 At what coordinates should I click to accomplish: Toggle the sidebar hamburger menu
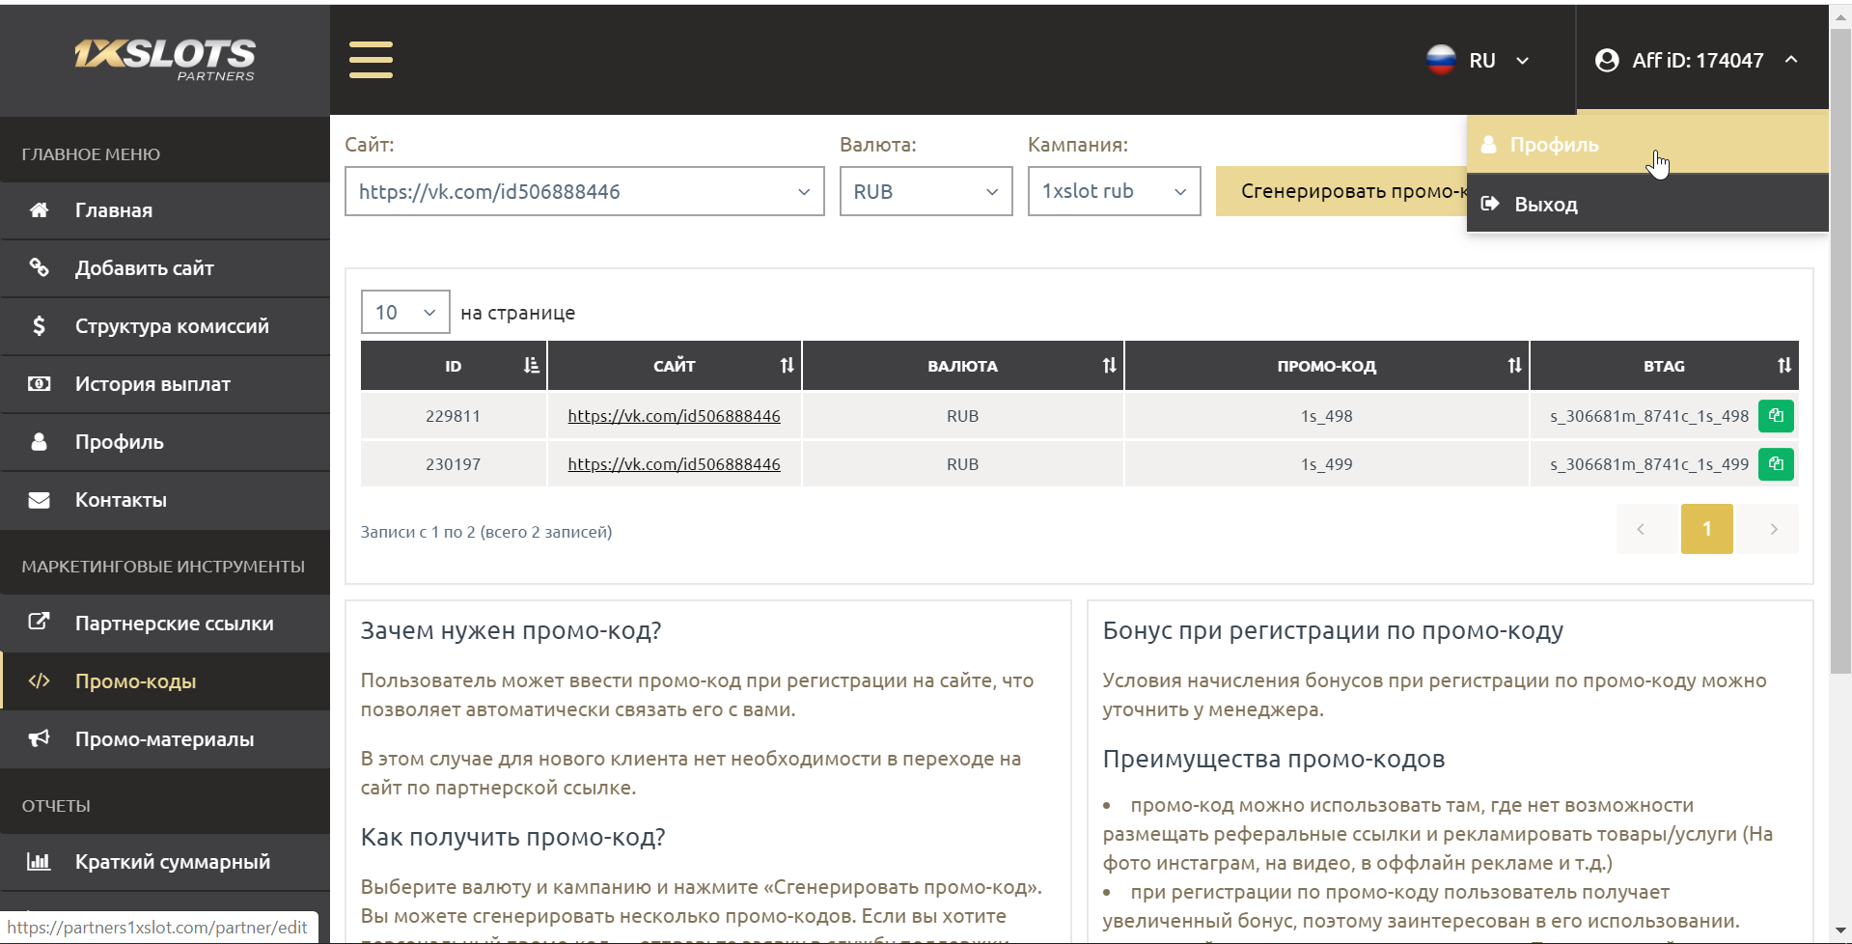point(371,59)
